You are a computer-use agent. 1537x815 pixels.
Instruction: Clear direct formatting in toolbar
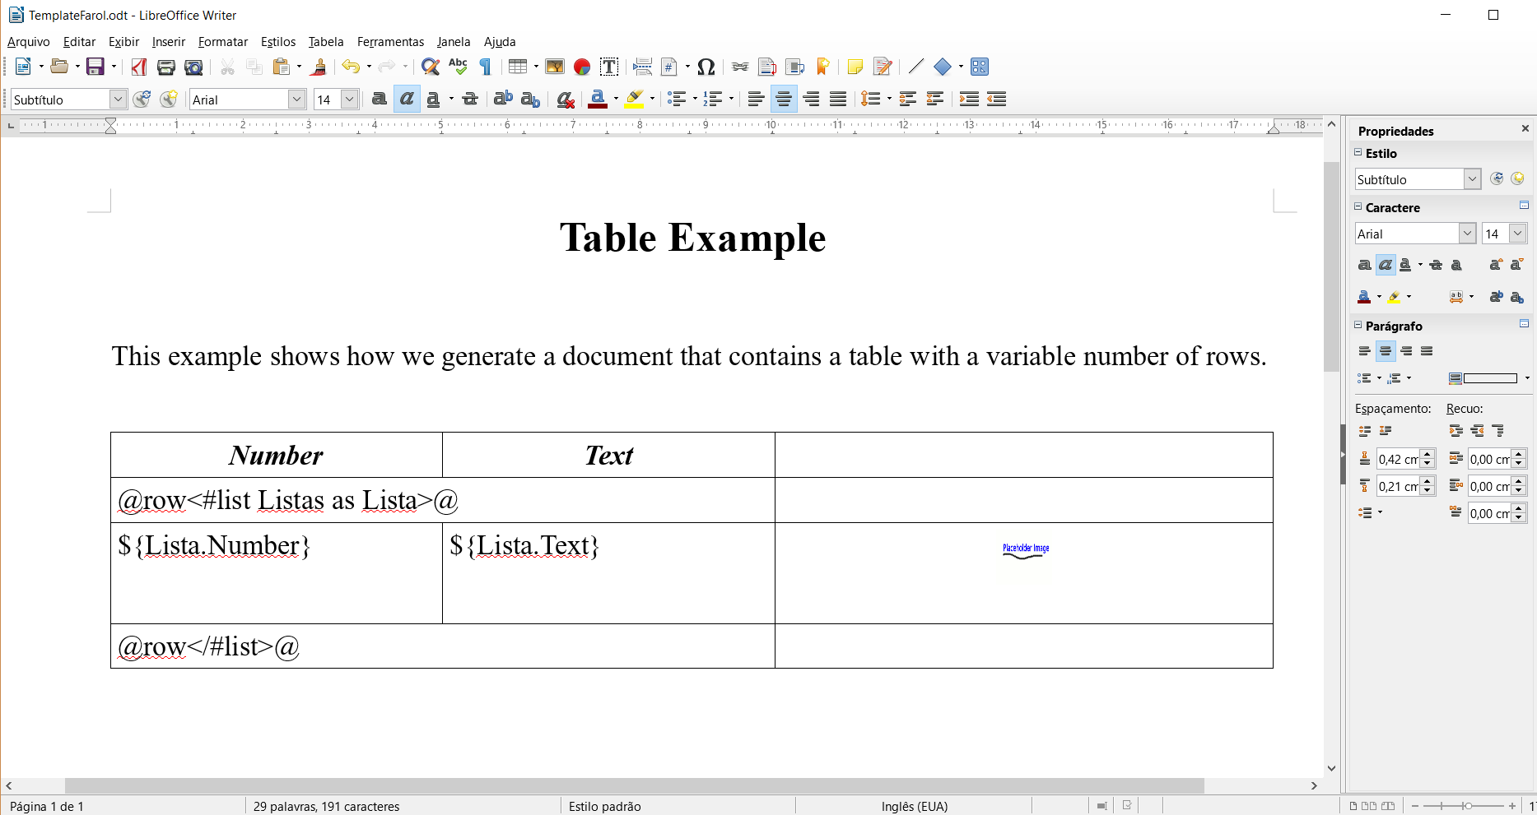tap(565, 100)
